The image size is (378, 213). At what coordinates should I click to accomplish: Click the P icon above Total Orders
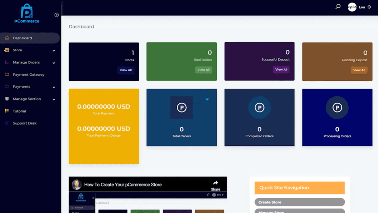pos(182,107)
